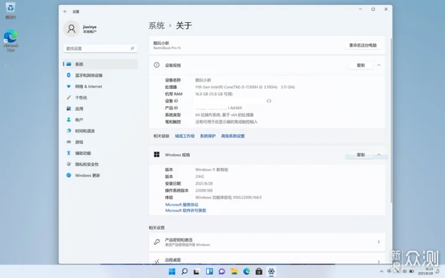Open the 域或工作组 link
This screenshot has width=445, height=278.
184,136
